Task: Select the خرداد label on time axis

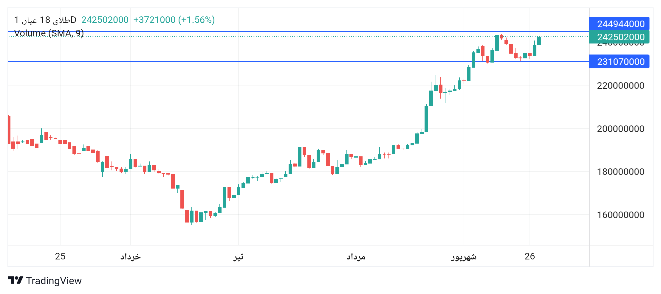Action: pyautogui.click(x=130, y=256)
